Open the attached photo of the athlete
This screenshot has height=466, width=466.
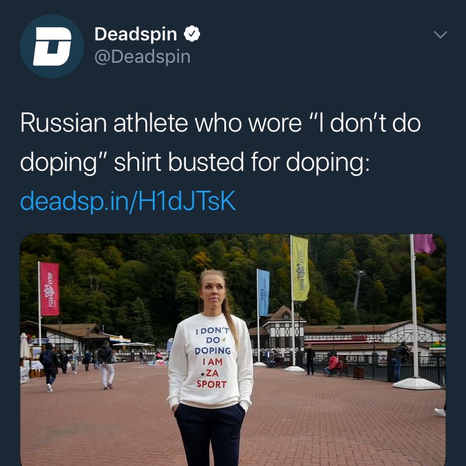(x=233, y=350)
